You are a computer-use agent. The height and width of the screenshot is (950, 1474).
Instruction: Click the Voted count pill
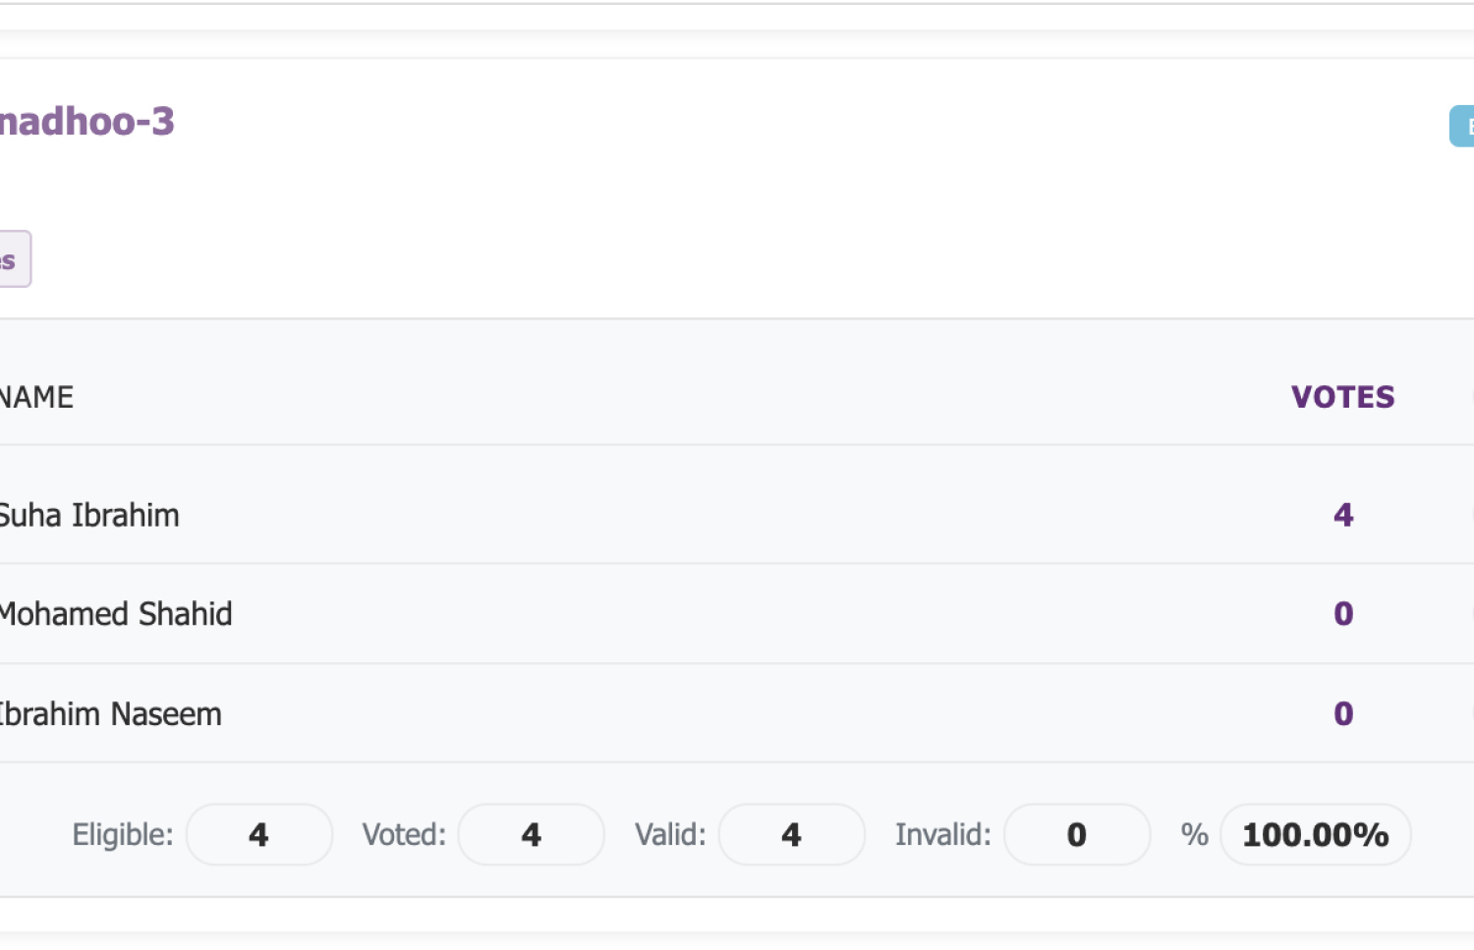531,835
